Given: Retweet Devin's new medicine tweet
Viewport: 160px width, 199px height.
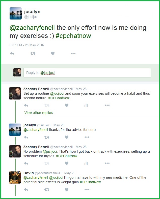Looking at the screenshot, I should 46,189.
